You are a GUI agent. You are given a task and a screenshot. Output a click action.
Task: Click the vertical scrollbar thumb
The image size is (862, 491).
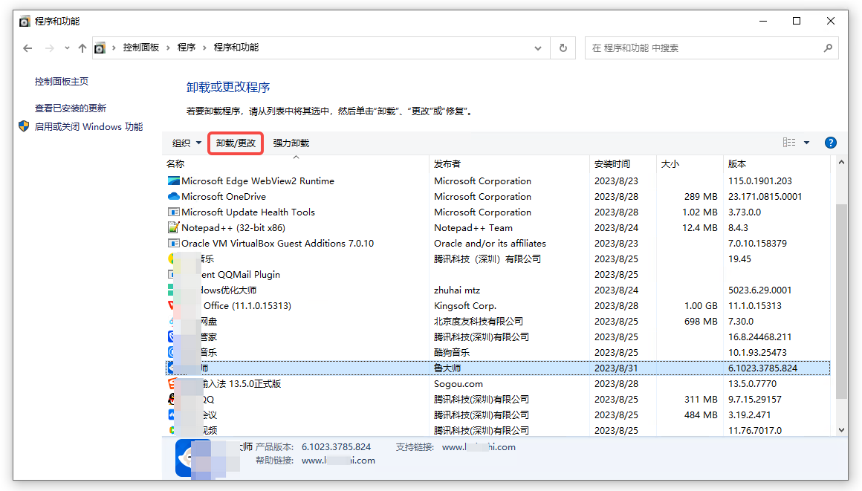[x=841, y=302]
